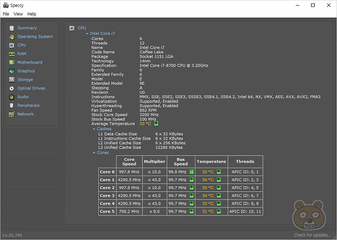Click Core 0 temperature green icon
This screenshot has height=240, width=337.
(x=219, y=172)
